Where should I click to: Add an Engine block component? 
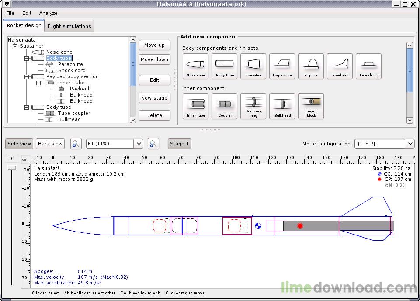coord(311,107)
